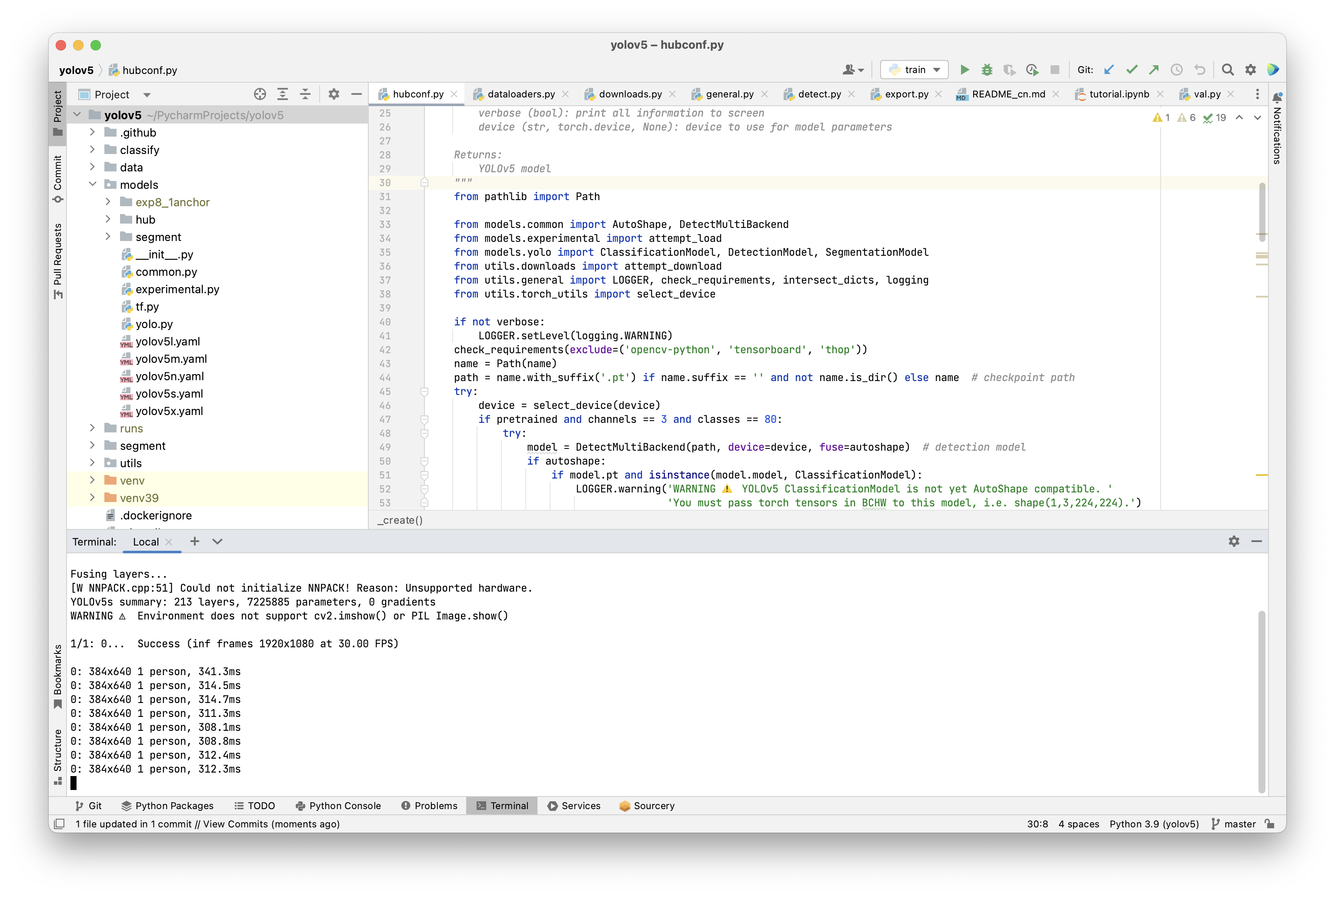Open Search Everywhere magnifier icon

pyautogui.click(x=1228, y=70)
